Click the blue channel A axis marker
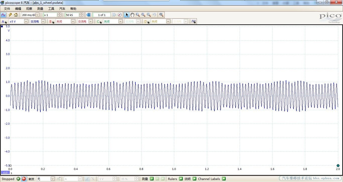The image size is (343, 182). (2, 26)
